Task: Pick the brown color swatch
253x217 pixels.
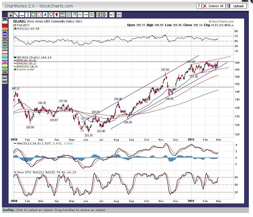Action: pyautogui.click(x=5, y=72)
